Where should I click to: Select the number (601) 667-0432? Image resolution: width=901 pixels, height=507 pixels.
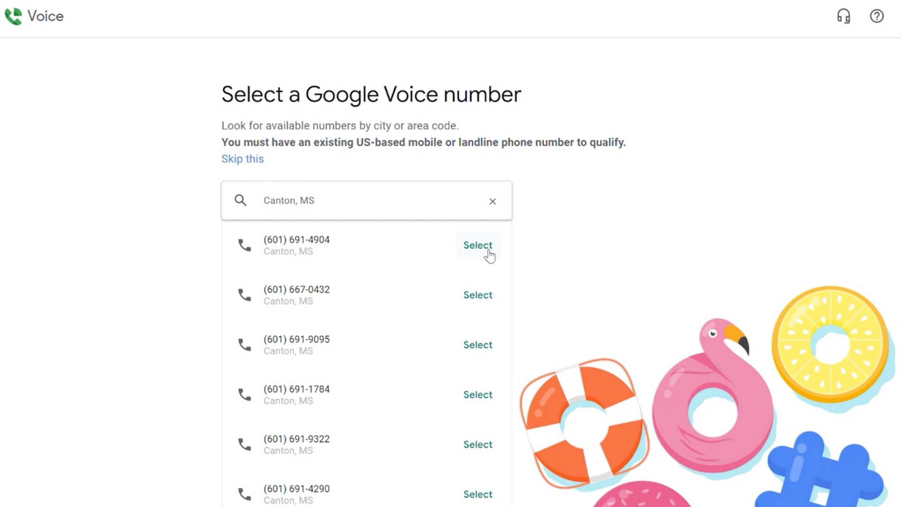(478, 295)
